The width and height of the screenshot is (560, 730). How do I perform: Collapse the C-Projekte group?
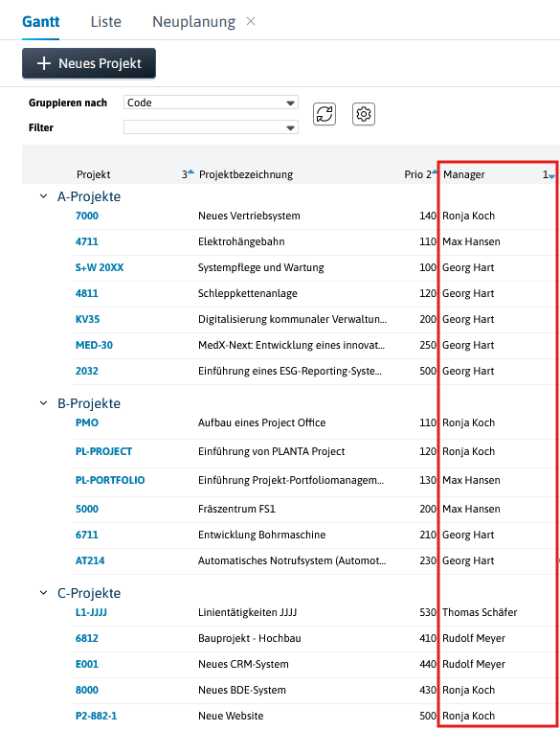click(x=43, y=593)
